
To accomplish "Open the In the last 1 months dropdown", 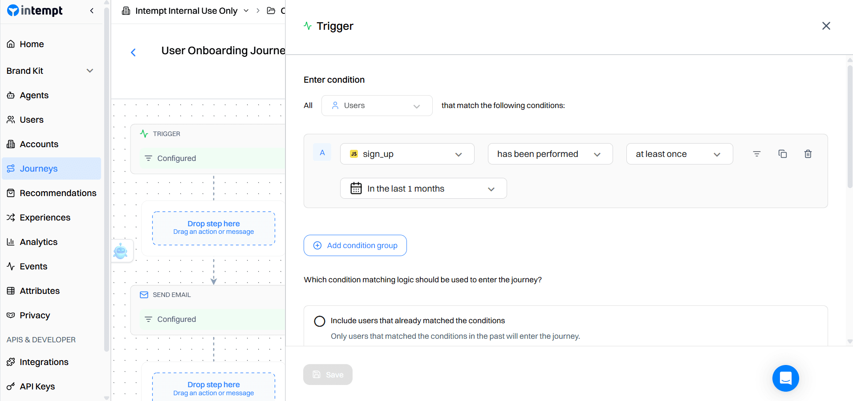I will coord(423,188).
